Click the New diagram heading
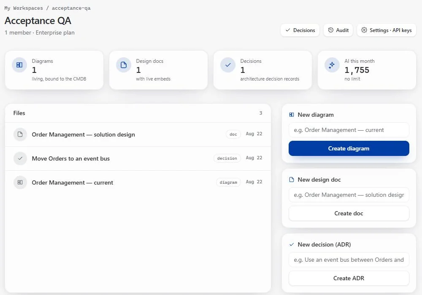Image resolution: width=422 pixels, height=295 pixels. pos(316,115)
